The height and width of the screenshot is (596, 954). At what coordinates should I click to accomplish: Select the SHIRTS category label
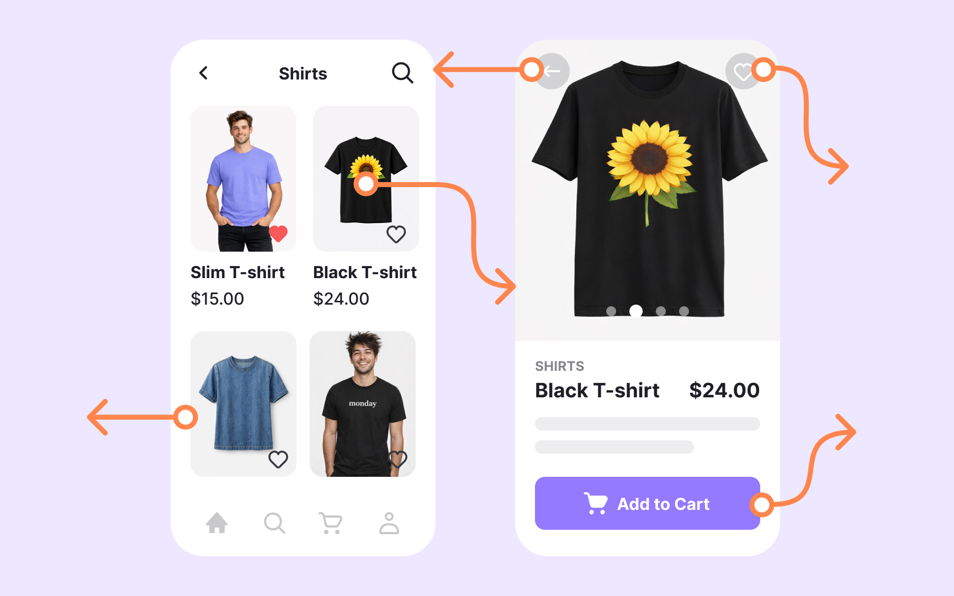pos(559,366)
